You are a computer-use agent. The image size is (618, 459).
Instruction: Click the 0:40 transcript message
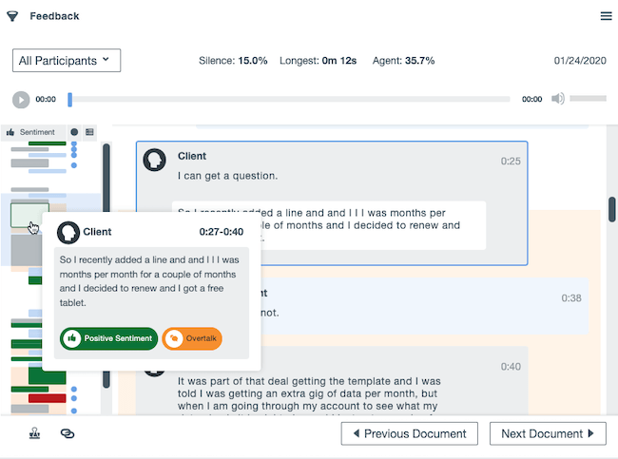pos(332,381)
